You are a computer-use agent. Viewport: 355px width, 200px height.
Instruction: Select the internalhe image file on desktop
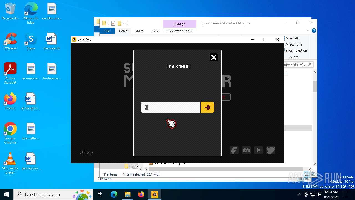click(x=31, y=131)
